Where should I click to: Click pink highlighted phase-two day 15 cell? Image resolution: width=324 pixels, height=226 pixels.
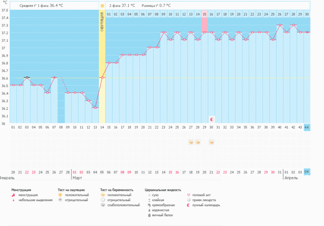coord(204,14)
